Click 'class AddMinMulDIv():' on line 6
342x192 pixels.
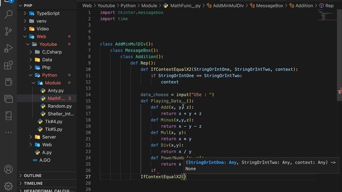click(127, 44)
